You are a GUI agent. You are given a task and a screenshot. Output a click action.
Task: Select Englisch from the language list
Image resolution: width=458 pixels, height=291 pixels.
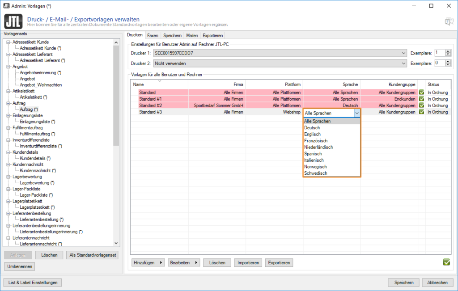312,134
